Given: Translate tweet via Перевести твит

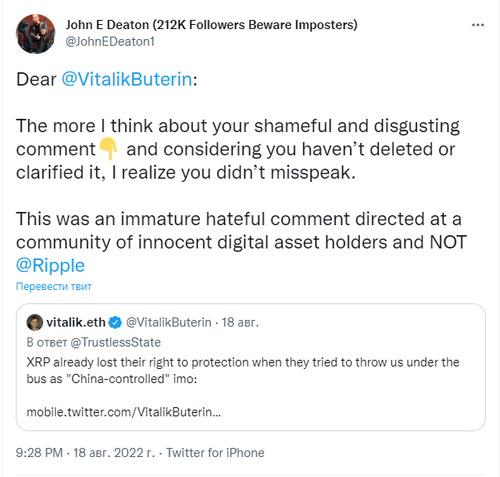Looking at the screenshot, I should coord(53,287).
